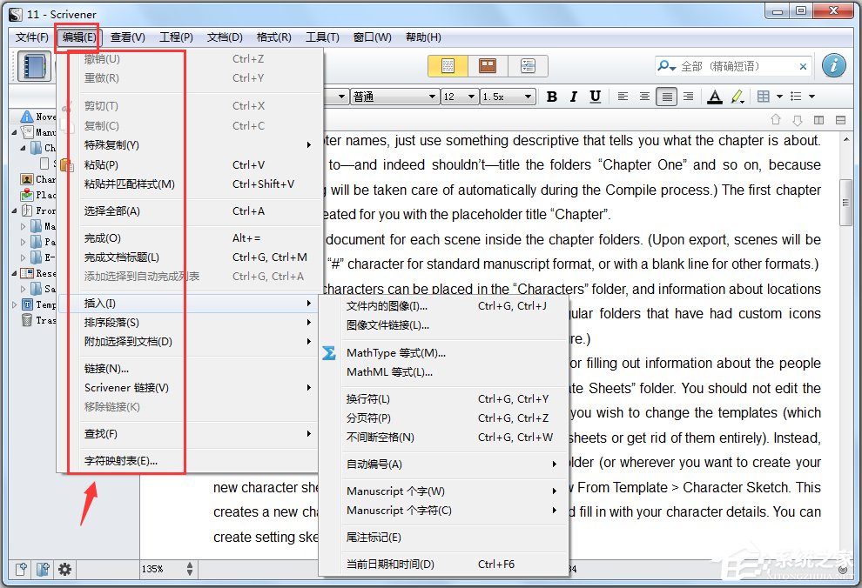Expand 自动编号(A) submenu
The image size is (862, 588).
coord(444,464)
